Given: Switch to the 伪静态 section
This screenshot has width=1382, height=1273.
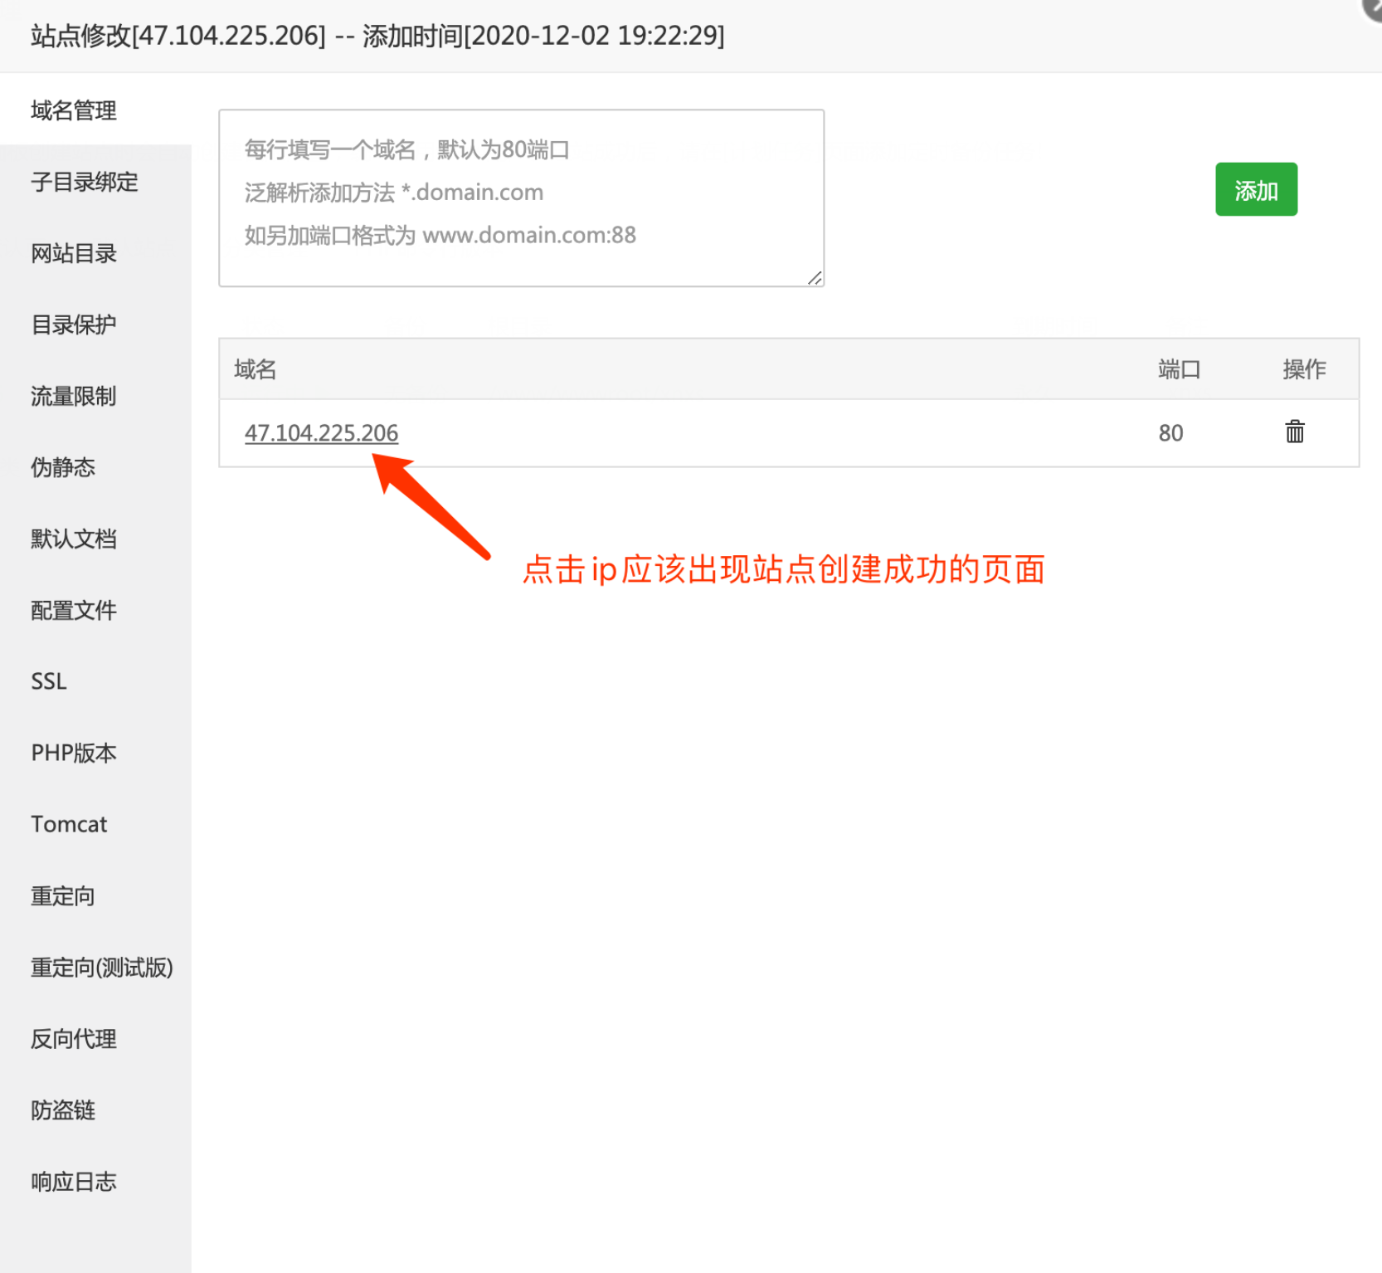Looking at the screenshot, I should (x=62, y=467).
